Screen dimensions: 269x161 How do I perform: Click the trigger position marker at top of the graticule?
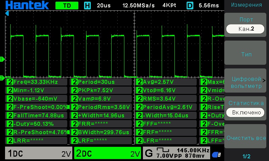click(7, 13)
